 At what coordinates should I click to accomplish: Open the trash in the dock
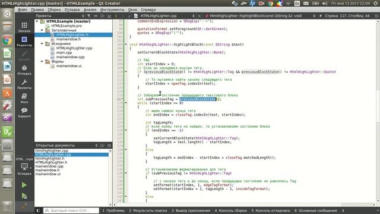pos(7,206)
